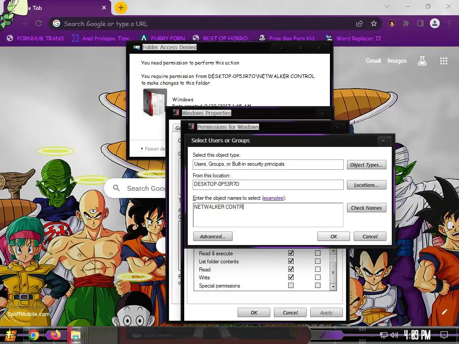This screenshot has height=344, width=459.
Task: Click the Locations... button
Action: 367,185
